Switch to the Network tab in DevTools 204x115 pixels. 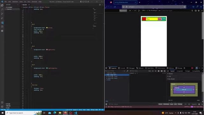tap(140, 68)
